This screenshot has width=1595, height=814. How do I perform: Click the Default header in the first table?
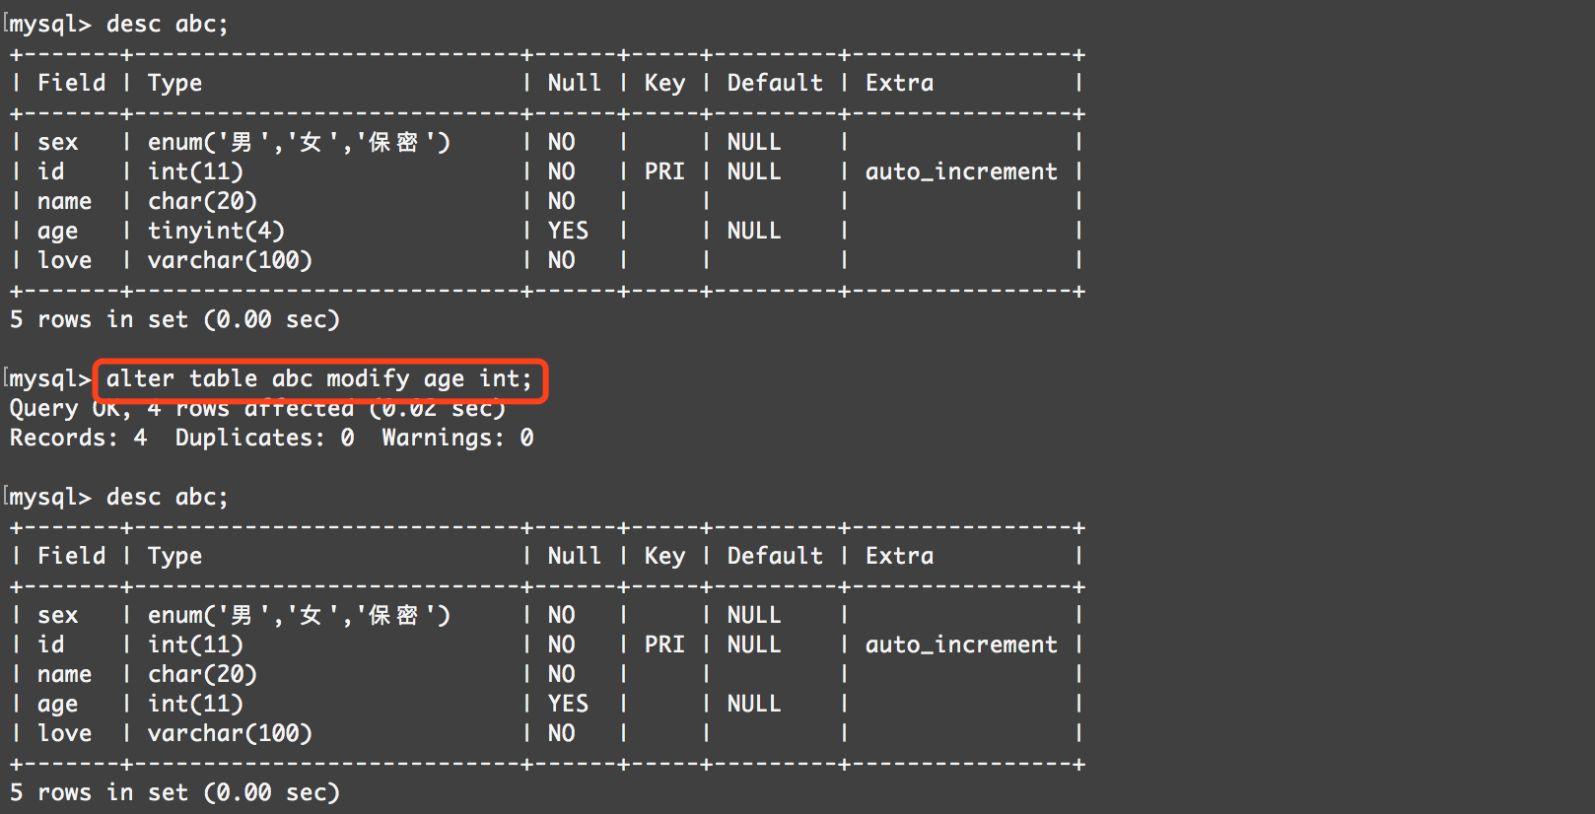(775, 83)
